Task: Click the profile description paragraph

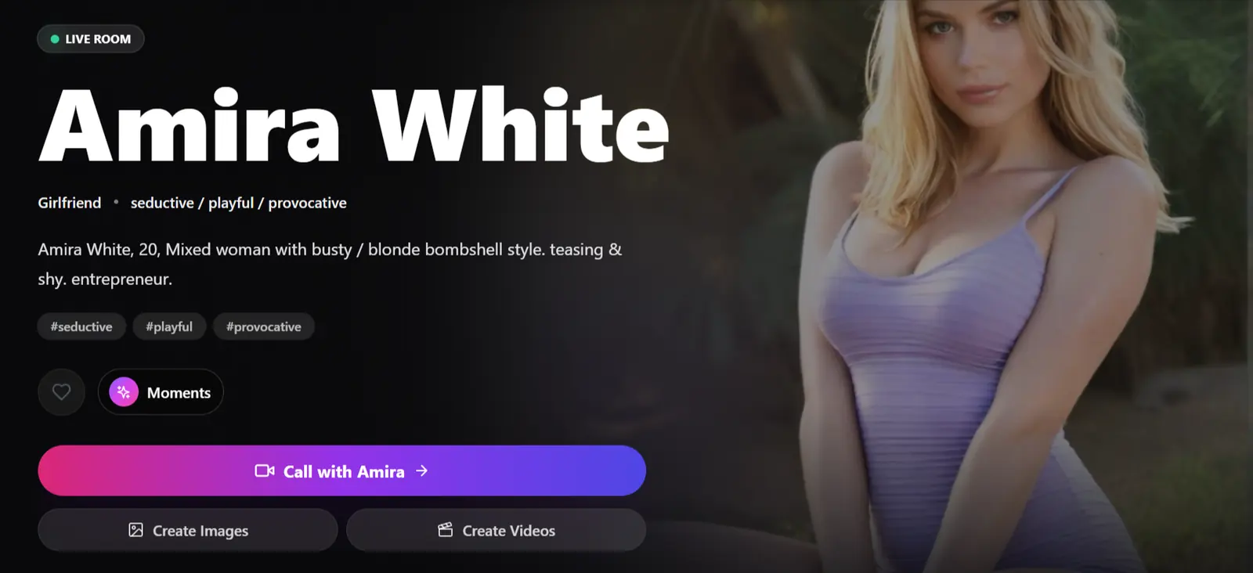Action: [330, 264]
